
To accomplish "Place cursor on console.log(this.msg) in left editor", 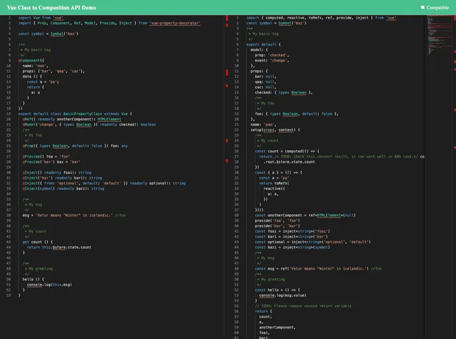I will coord(50,284).
